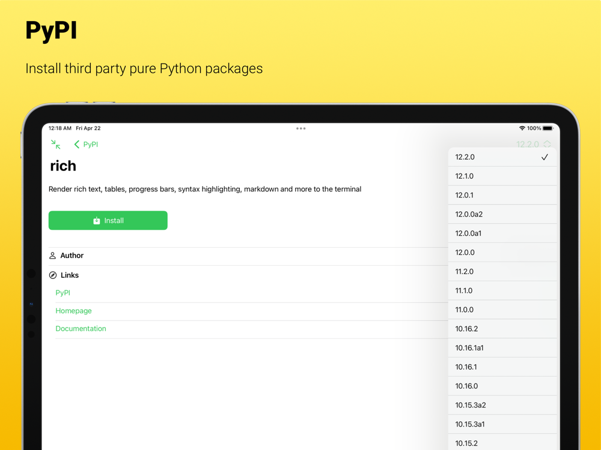Click the Links compass icon
This screenshot has width=601, height=450.
[x=53, y=275]
